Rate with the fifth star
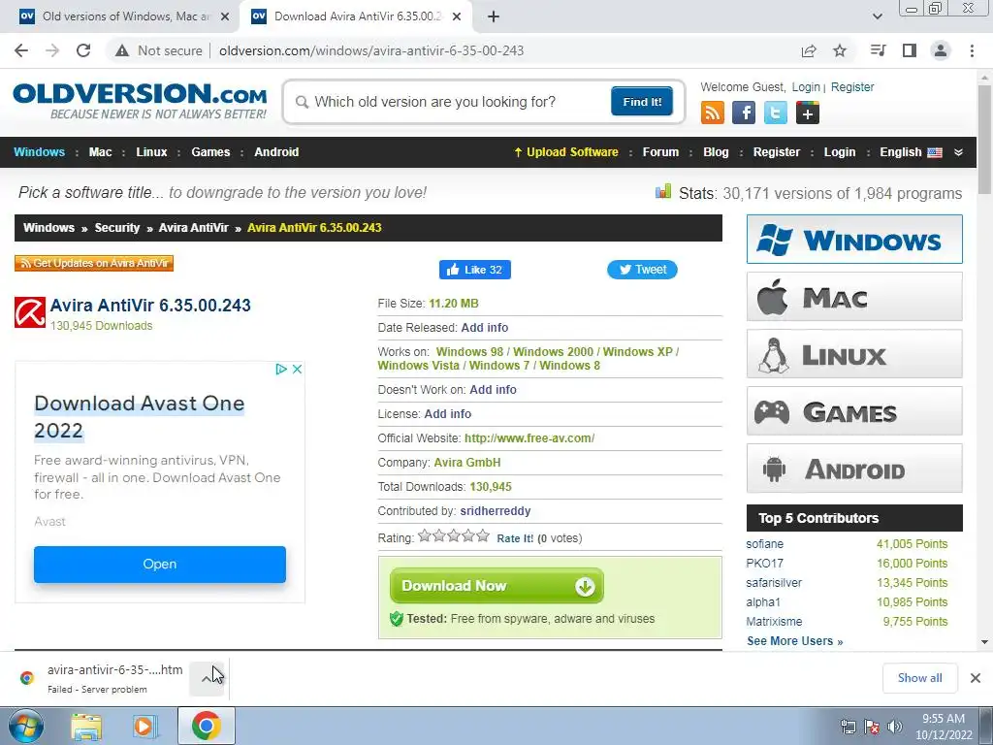 [x=483, y=536]
